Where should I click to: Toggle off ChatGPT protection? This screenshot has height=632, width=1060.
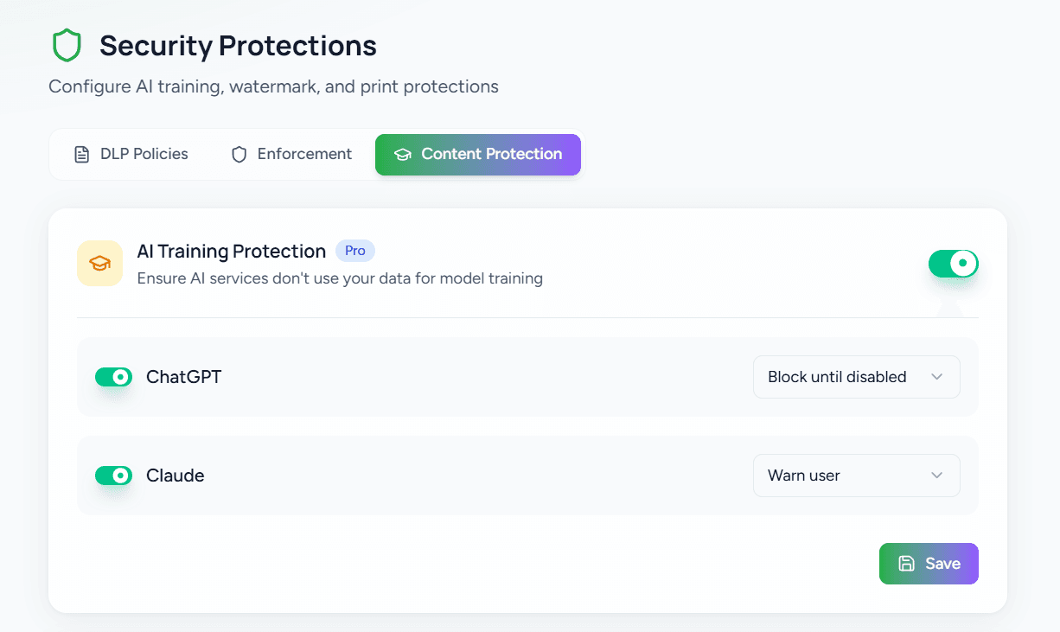113,377
